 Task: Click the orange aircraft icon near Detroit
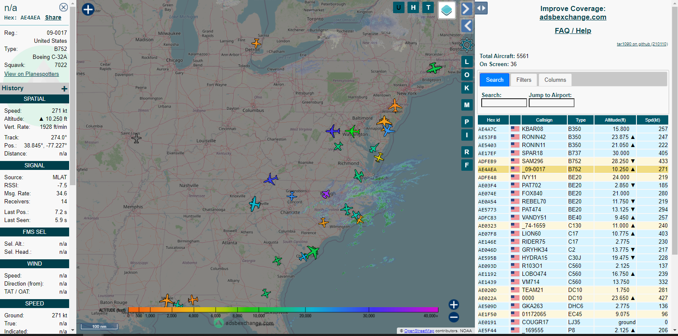(256, 43)
